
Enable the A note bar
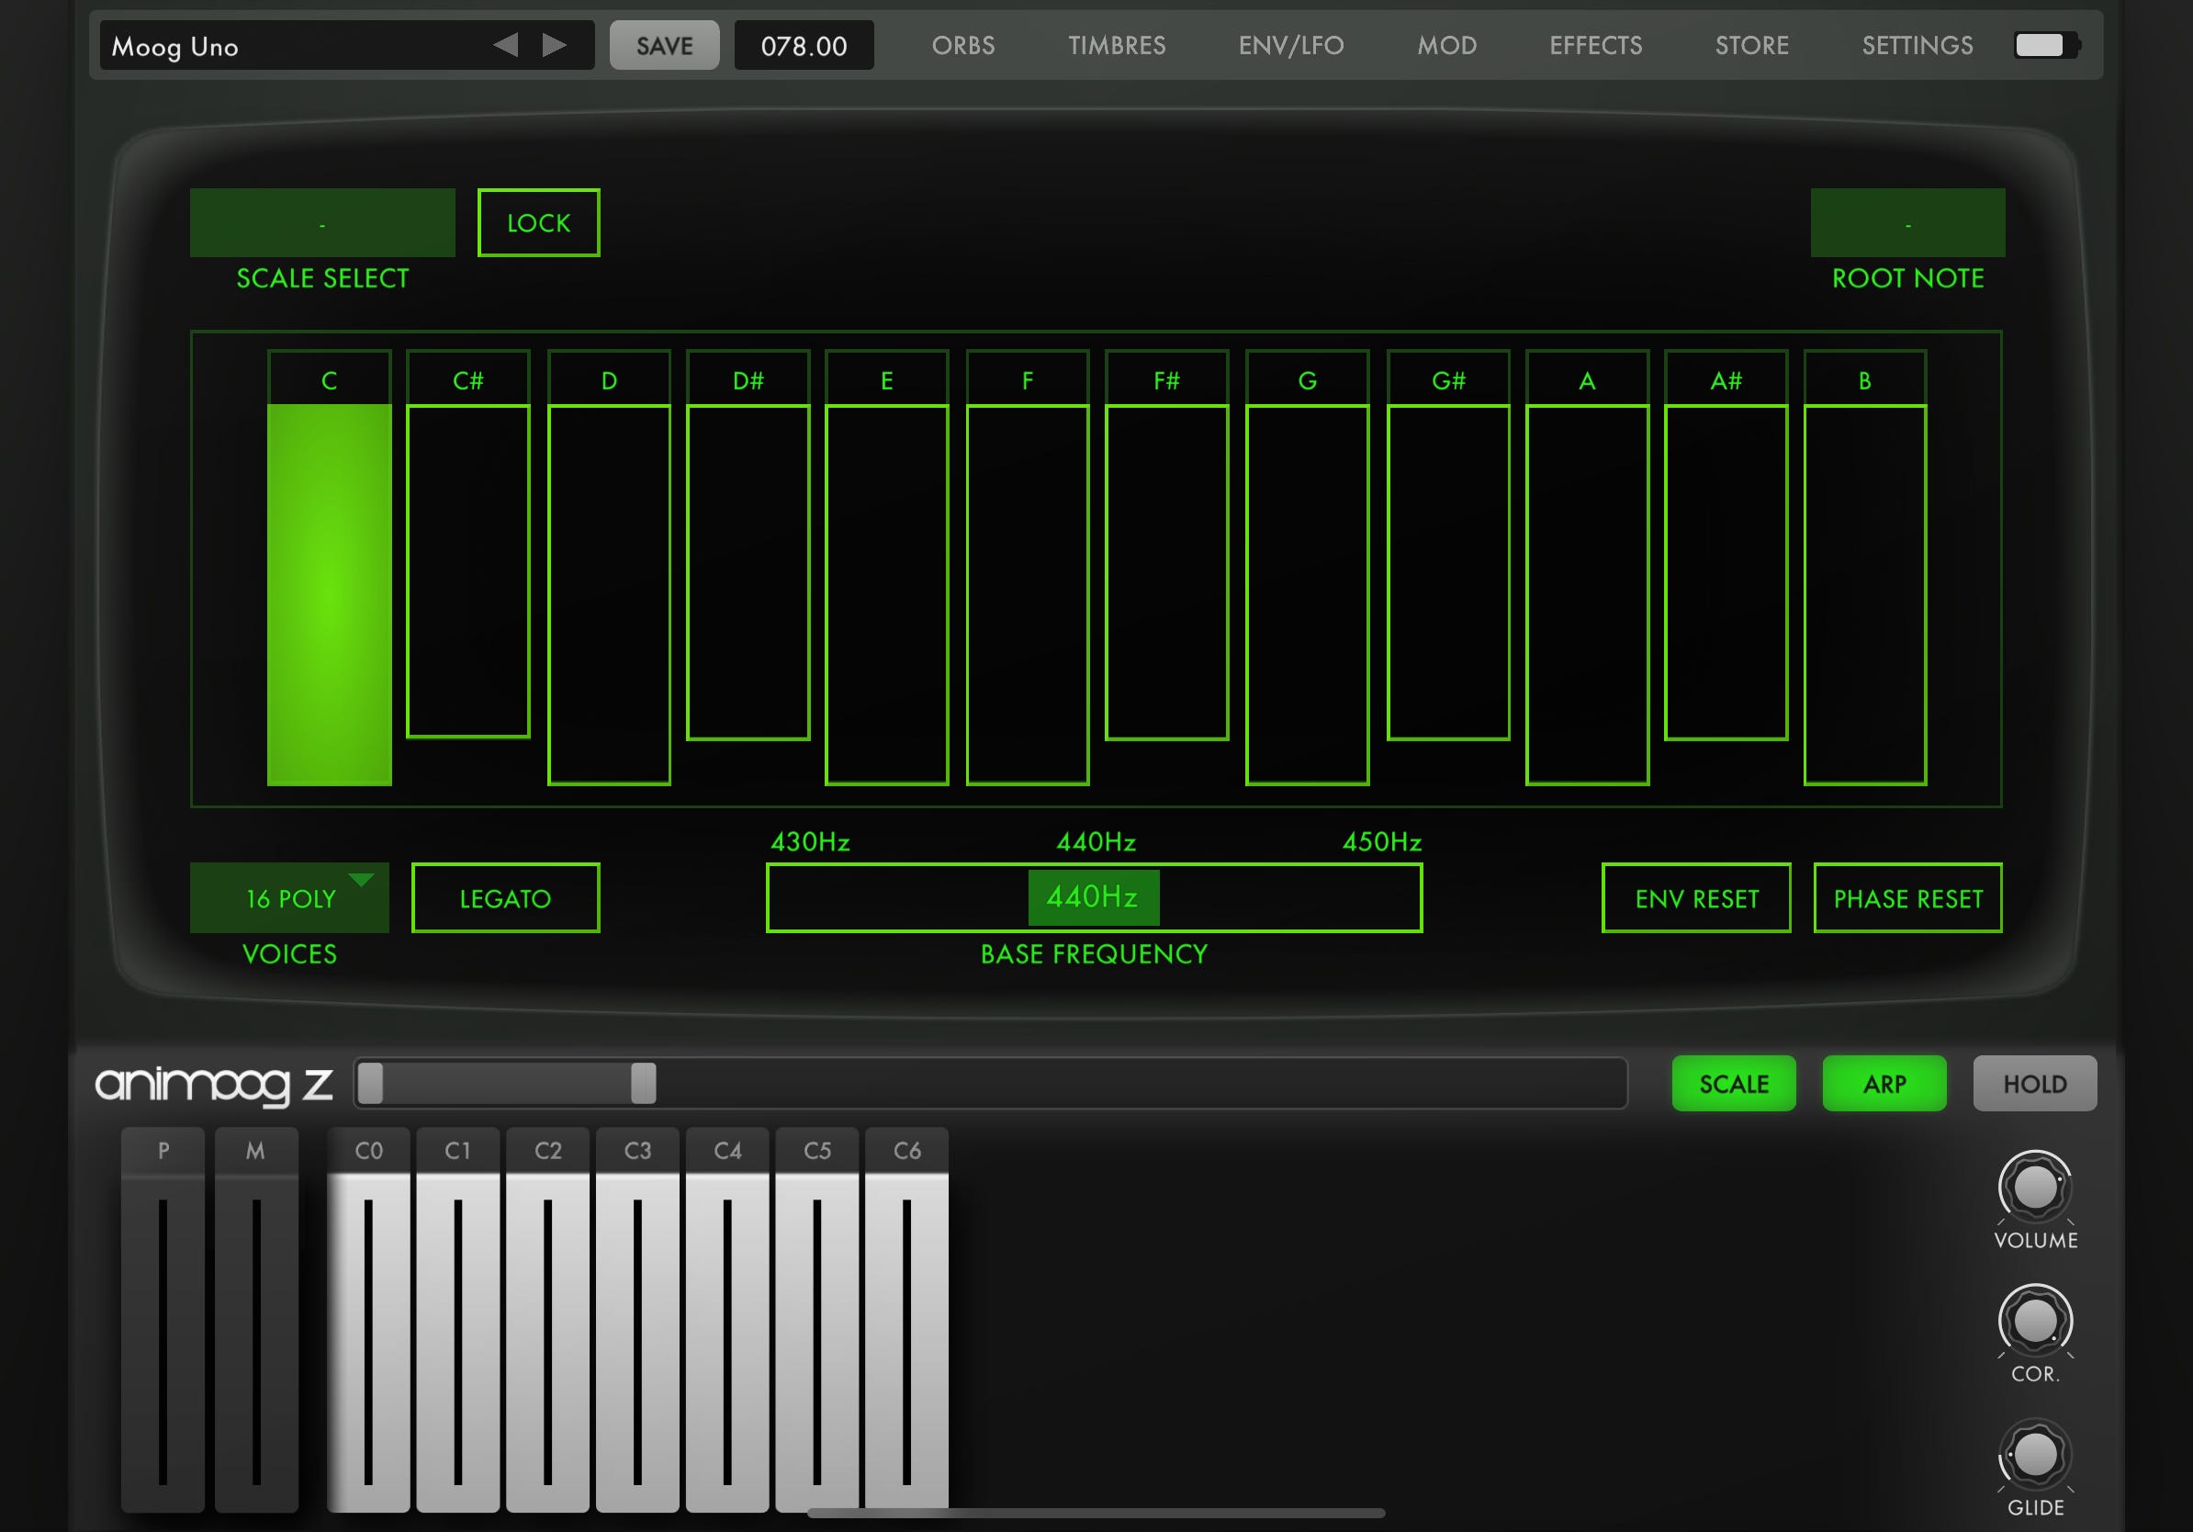(x=1588, y=594)
